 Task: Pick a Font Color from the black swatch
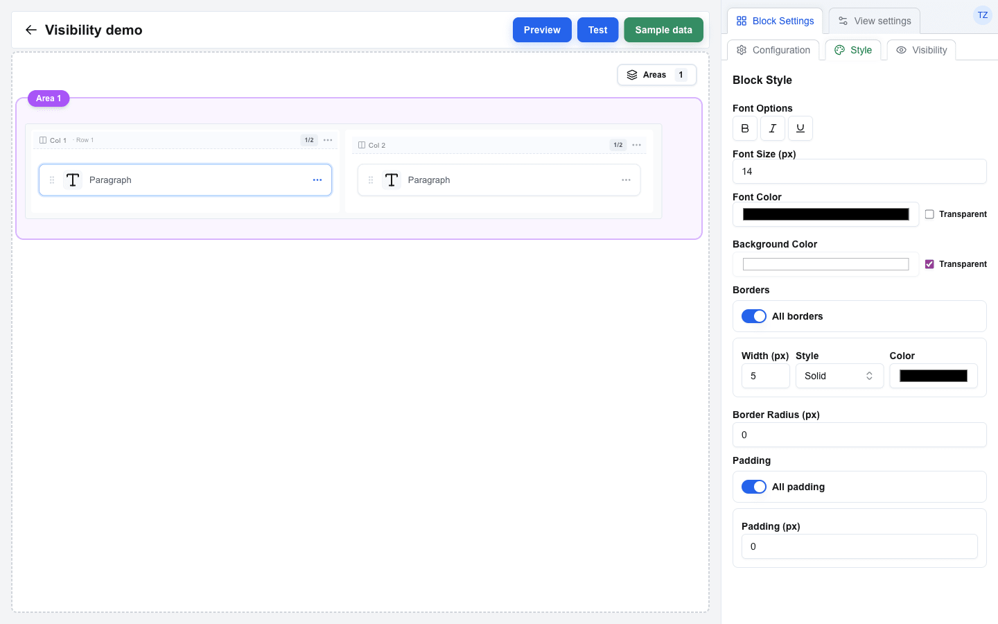pyautogui.click(x=825, y=214)
